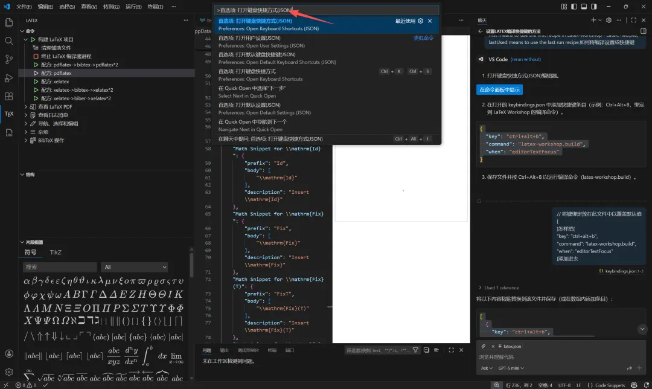Open the LOG viewer icon in activity bar
The image size is (652, 389).
click(x=8, y=133)
